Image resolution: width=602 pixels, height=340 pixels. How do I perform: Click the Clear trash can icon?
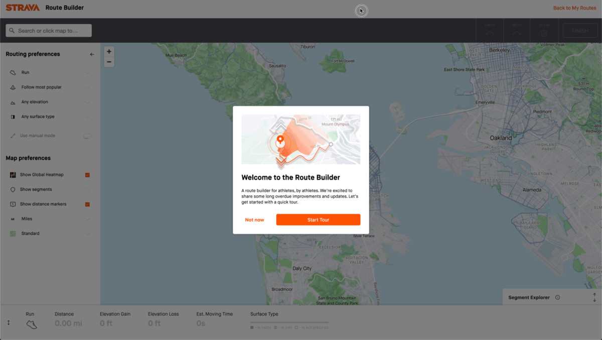click(544, 34)
